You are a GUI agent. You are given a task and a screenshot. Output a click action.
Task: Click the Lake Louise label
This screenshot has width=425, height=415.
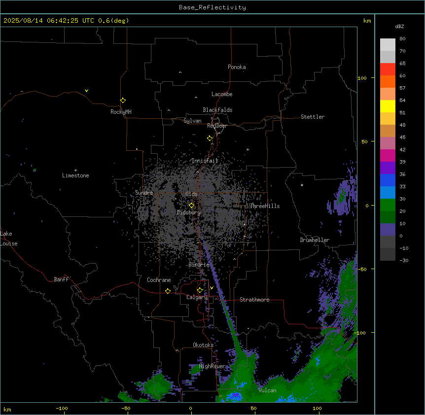pos(9,239)
